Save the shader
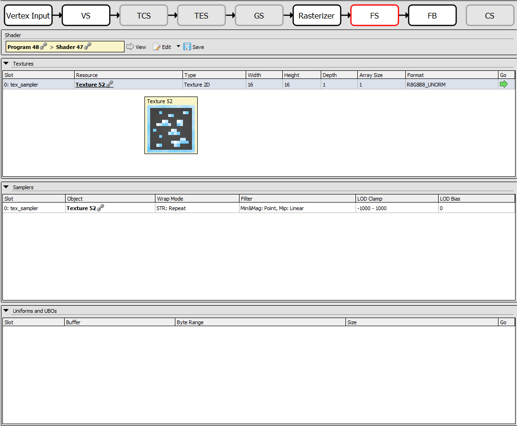Screen dimensions: 517x426 pos(194,47)
